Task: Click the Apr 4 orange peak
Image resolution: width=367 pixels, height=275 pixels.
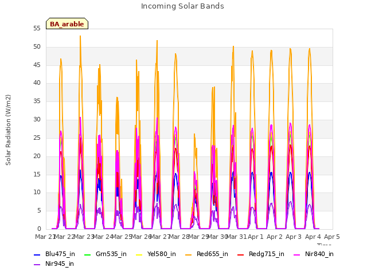Action: [x=310, y=49]
